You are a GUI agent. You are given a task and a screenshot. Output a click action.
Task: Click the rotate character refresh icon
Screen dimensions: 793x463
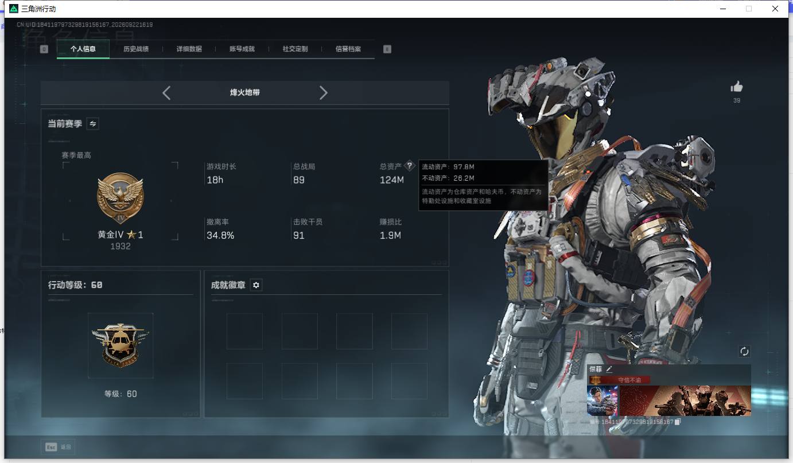coord(744,351)
